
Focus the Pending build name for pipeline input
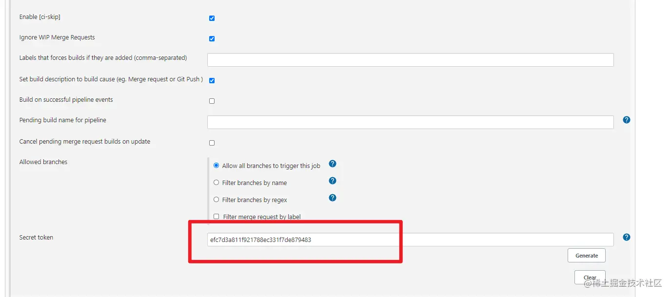click(410, 122)
